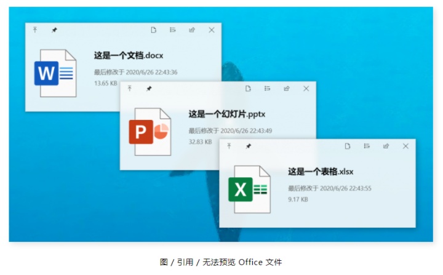Select the filename 这是一个幻灯片.pptx
Screen dimensions: 443x275
[x=227, y=114]
